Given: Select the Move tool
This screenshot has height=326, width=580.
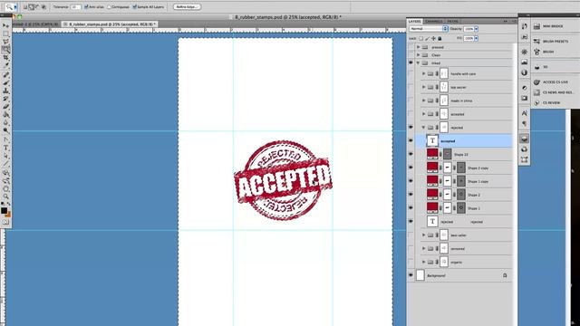Looking at the screenshot, I should point(5,26).
